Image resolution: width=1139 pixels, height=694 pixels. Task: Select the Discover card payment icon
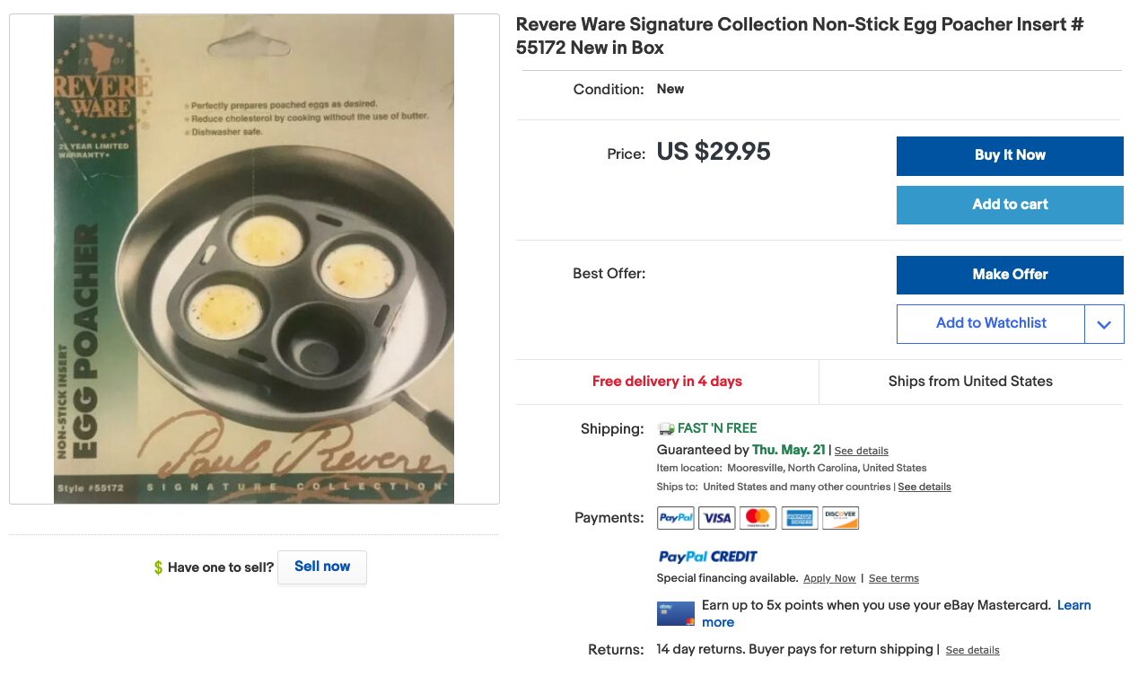[x=840, y=518]
